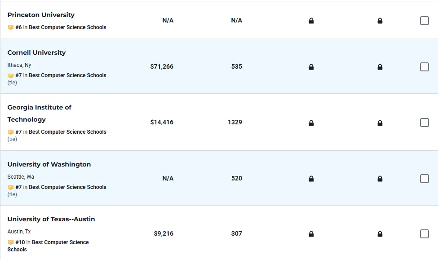
Task: Select the Cornell University compare checkbox
Action: click(425, 67)
